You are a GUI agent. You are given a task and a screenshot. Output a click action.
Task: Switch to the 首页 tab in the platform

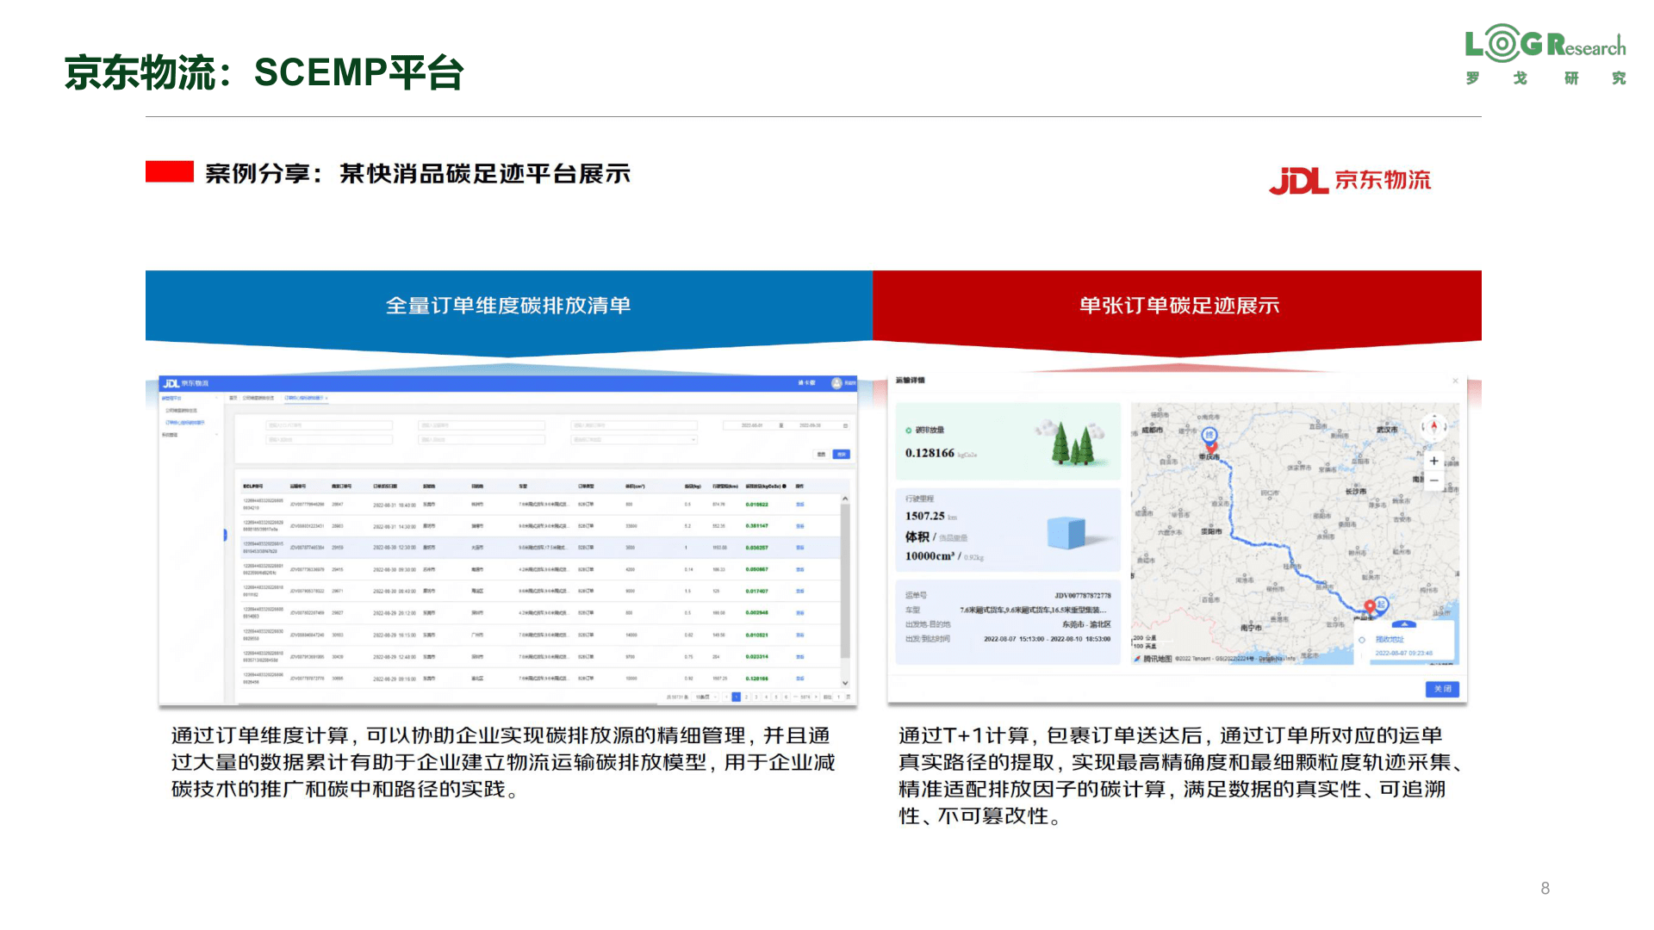[x=233, y=398]
